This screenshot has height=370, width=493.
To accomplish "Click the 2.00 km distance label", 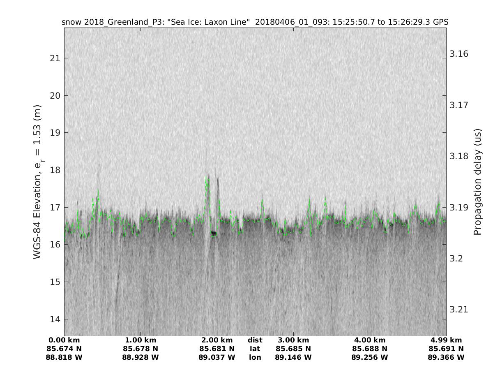I will click(x=217, y=340).
